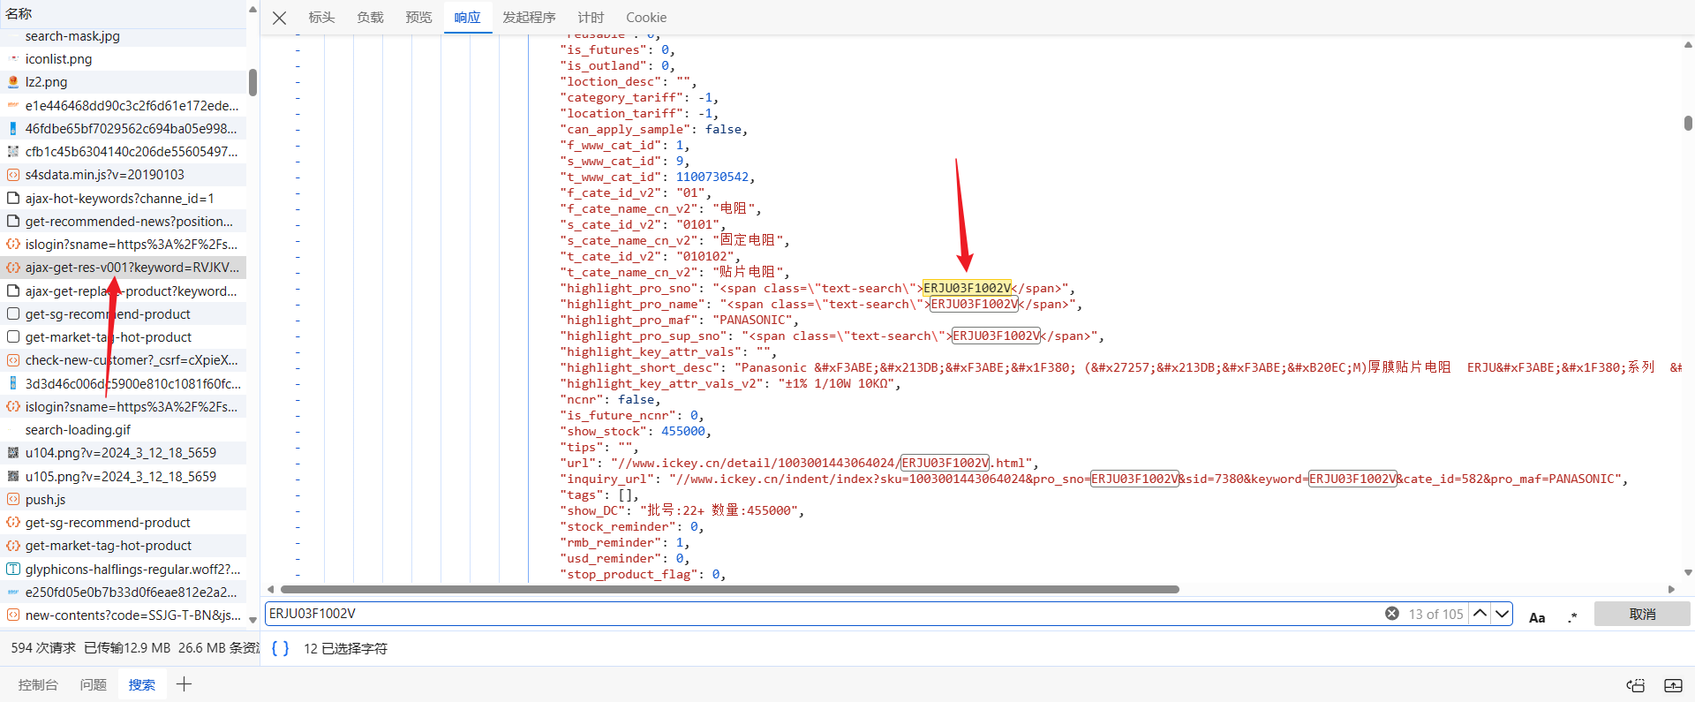Screen dimensions: 1695x702
Task: Click the response horizontal scrollbar thumb
Action: (730, 589)
